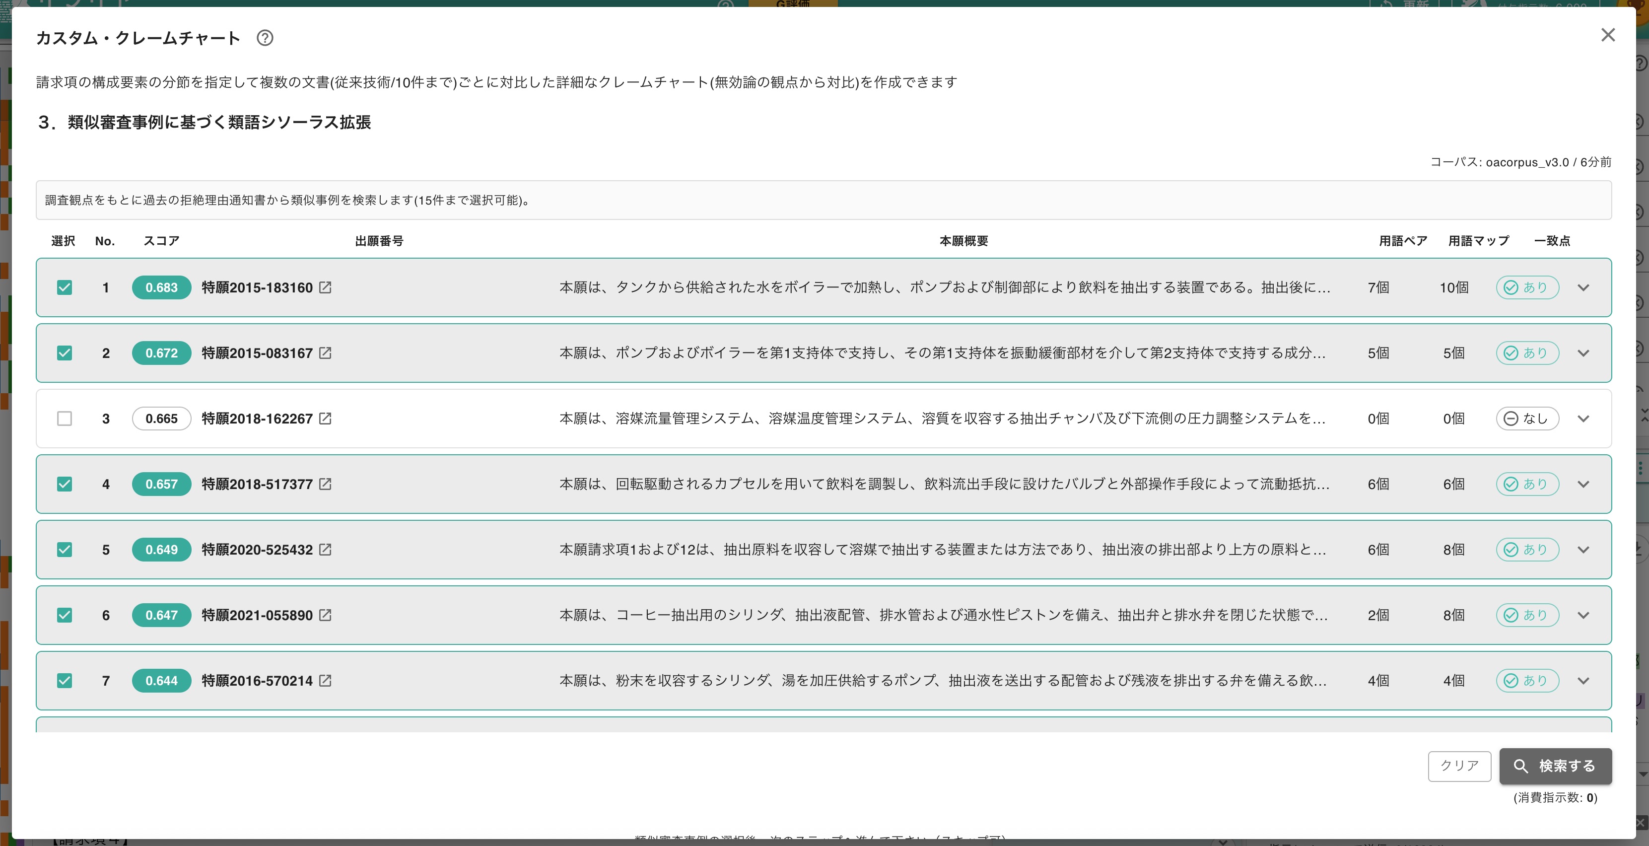Click score badge 0.683
Viewport: 1649px width, 846px height.
[161, 287]
